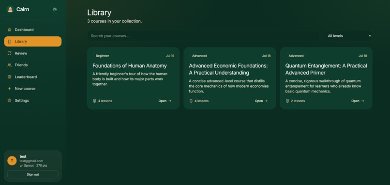Viewport: 390px width, 185px height.
Task: Click the orange T user avatar
Action: 12,161
